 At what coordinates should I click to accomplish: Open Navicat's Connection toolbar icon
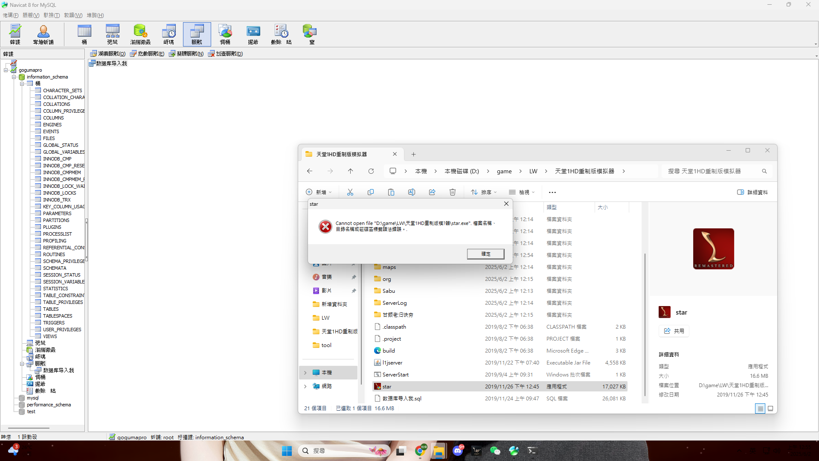[x=15, y=34]
